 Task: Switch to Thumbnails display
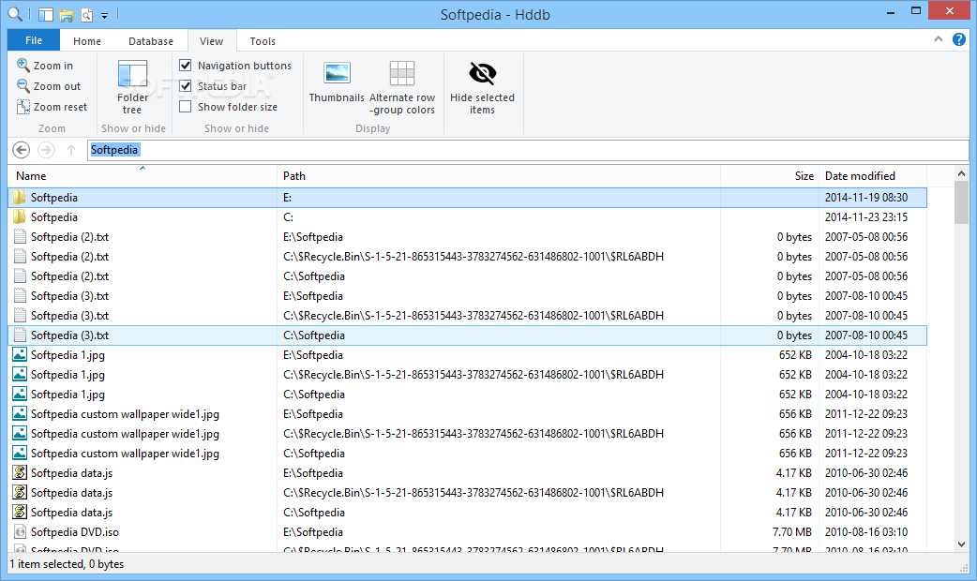[337, 82]
